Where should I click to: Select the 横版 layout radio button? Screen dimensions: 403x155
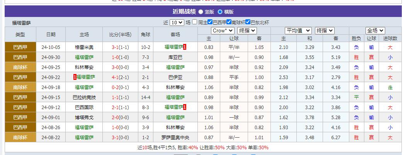220,12
